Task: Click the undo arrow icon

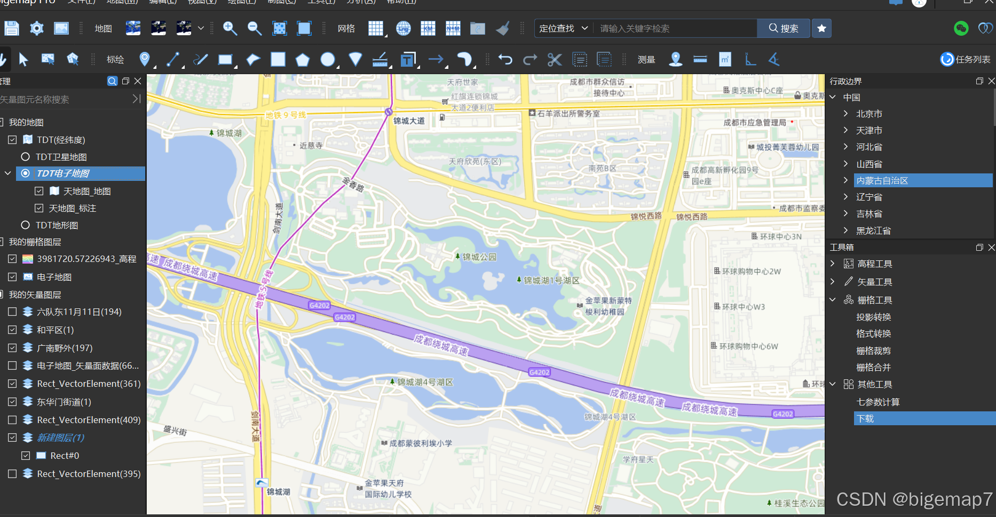Action: point(505,59)
